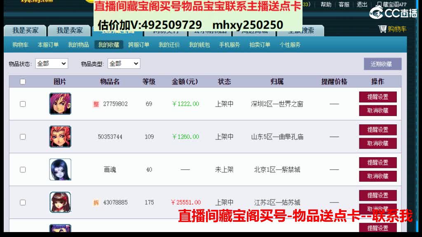Check the box for item 27759802

[23, 104]
